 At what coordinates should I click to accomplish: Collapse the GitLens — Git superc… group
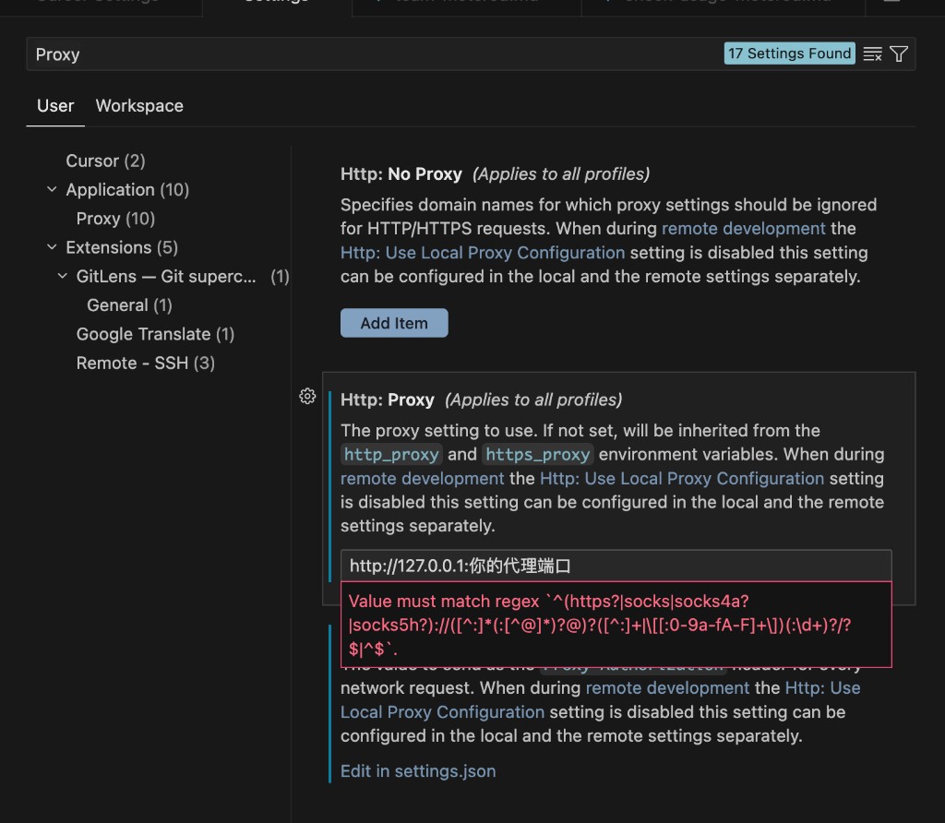(x=62, y=276)
